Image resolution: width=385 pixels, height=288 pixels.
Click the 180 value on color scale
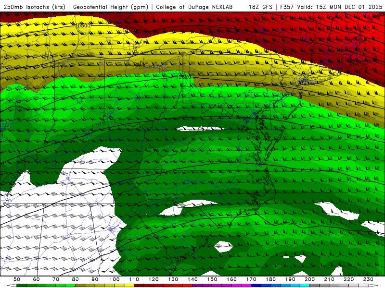(270, 279)
